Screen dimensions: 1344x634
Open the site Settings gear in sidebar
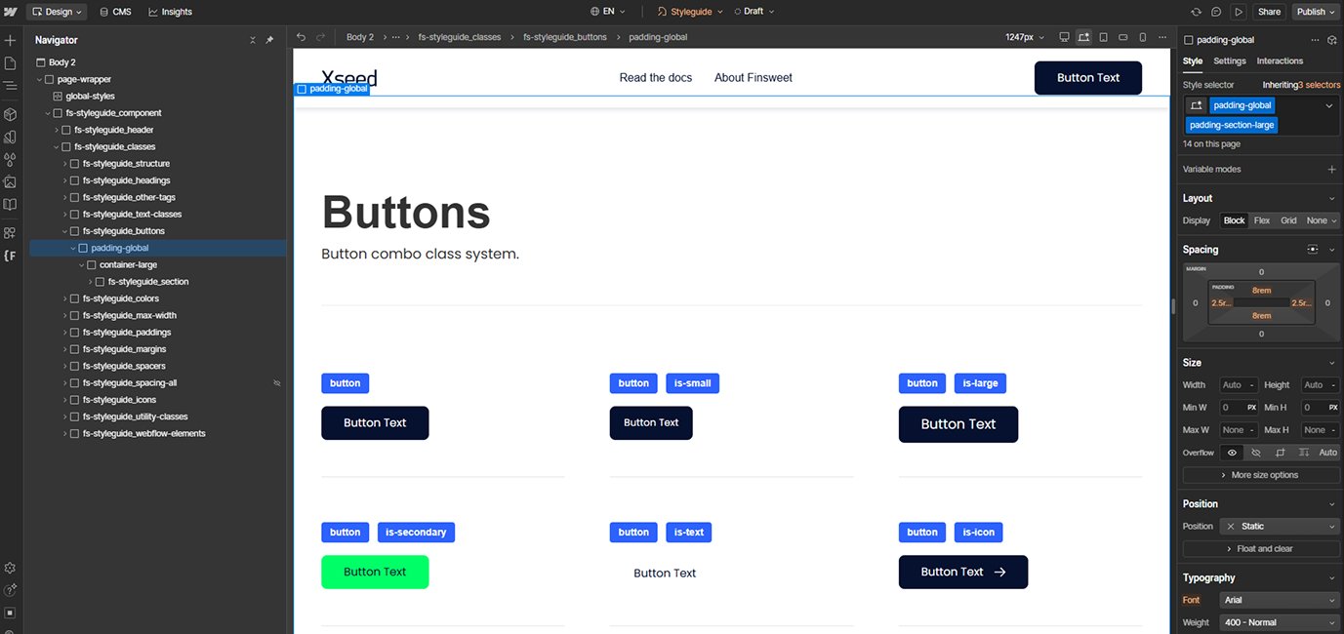tap(10, 568)
